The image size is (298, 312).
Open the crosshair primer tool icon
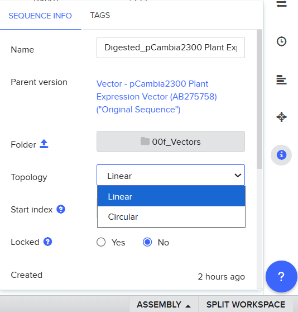click(281, 117)
